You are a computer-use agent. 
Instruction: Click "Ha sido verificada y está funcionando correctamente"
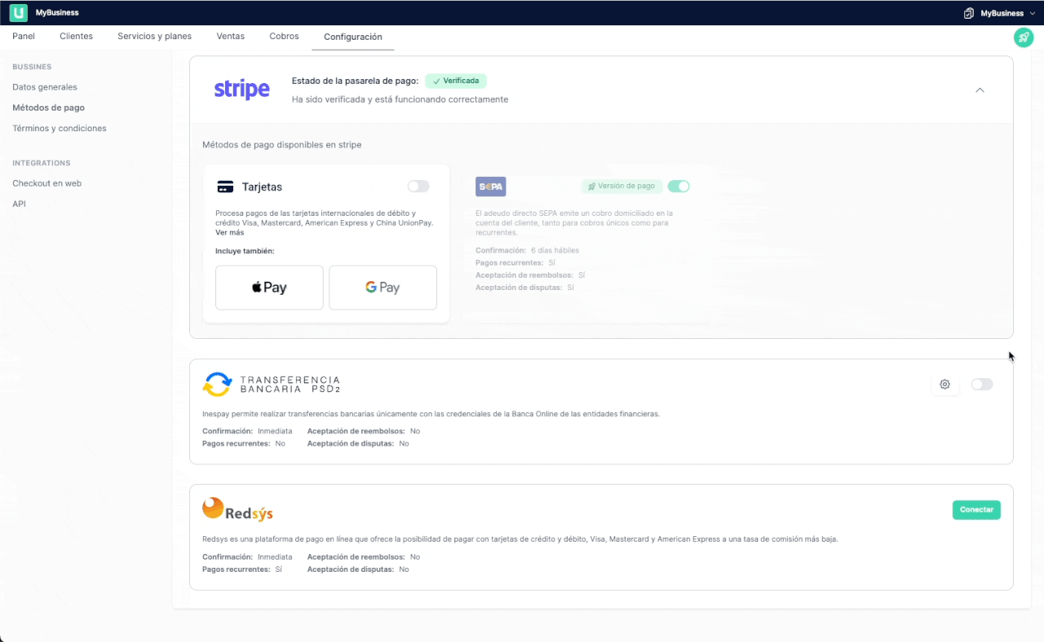coord(400,99)
